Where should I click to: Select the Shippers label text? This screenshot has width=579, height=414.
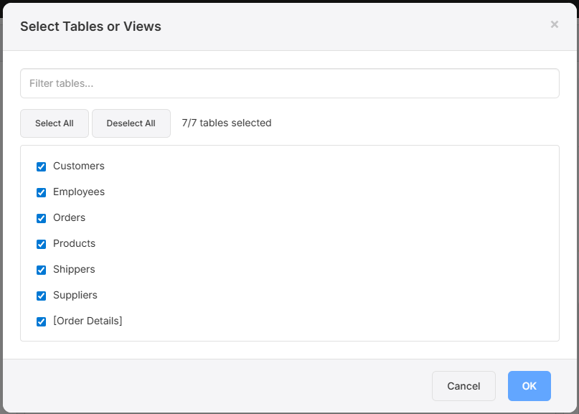point(74,269)
